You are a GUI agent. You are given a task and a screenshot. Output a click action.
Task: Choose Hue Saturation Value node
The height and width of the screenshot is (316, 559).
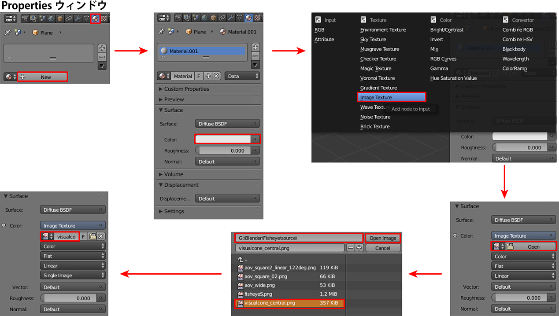(453, 78)
